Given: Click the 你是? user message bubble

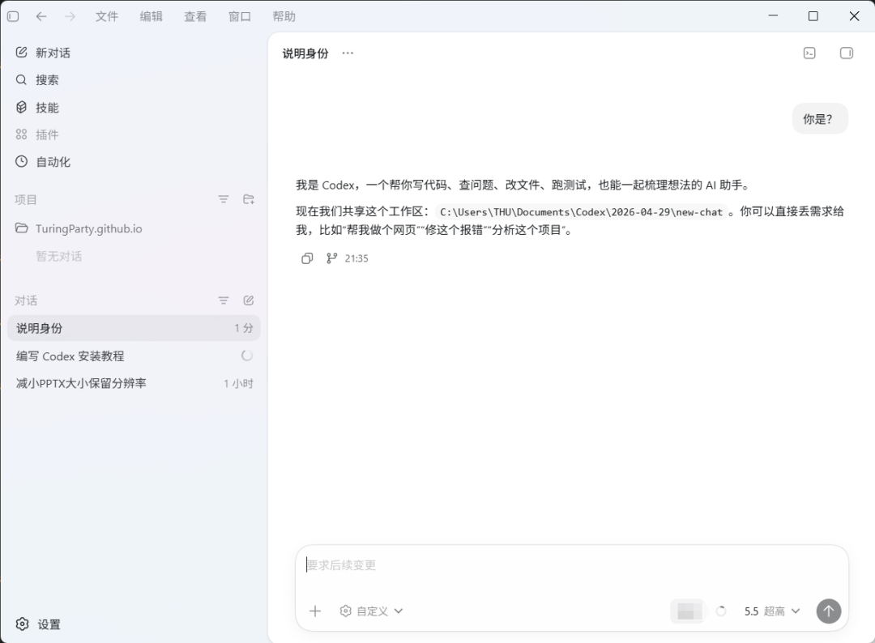Looking at the screenshot, I should click(820, 119).
